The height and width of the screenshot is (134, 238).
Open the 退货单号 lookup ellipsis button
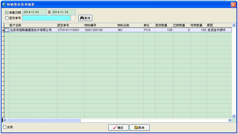(x=73, y=18)
